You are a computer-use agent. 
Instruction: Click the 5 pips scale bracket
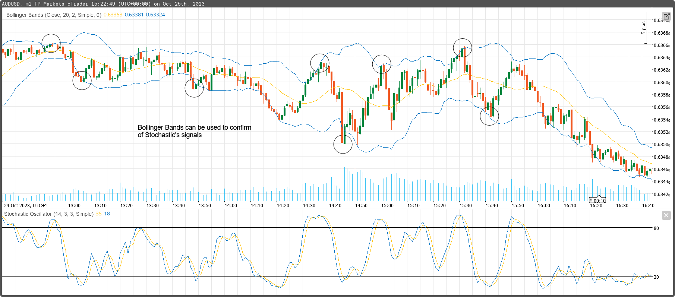point(644,28)
